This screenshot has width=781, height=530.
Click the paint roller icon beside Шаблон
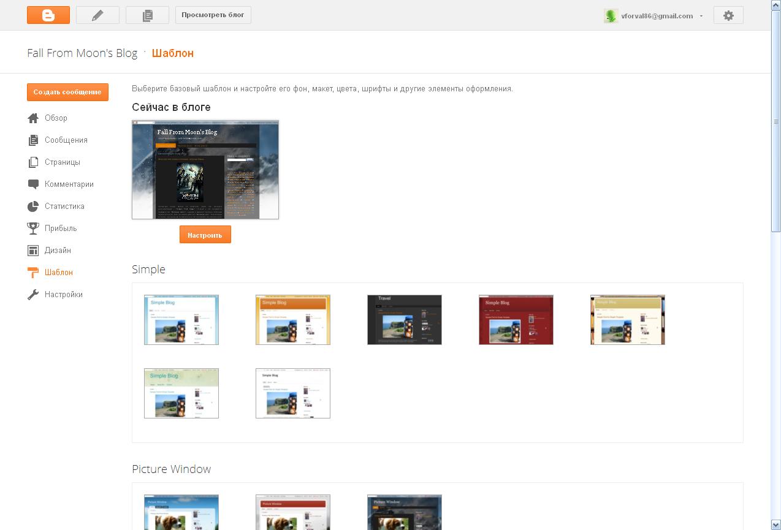[x=33, y=272]
